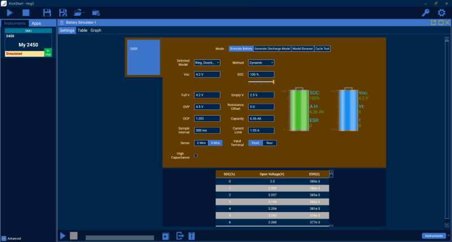The width and height of the screenshot is (452, 242).
Task: Click the Capacity input field
Action: pos(260,118)
